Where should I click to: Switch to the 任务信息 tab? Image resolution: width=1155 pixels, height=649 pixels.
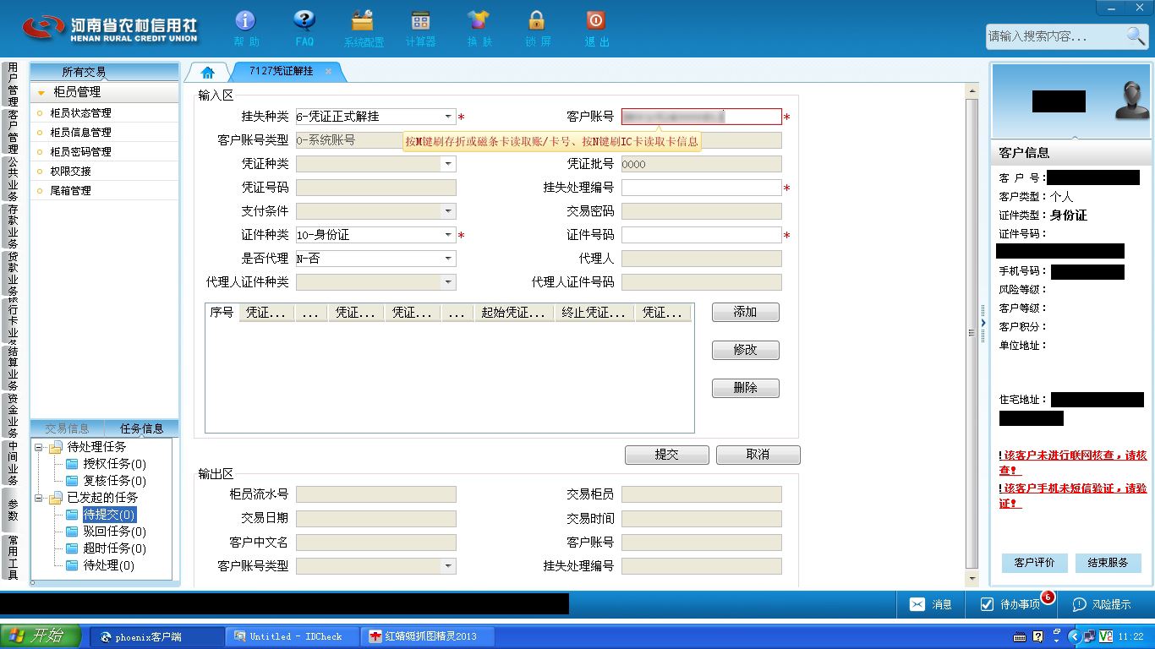(x=141, y=428)
